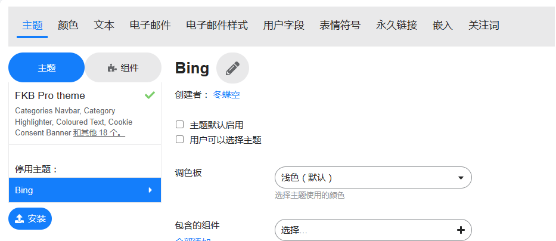Open creator profile link 冬蝶空

pos(226,94)
